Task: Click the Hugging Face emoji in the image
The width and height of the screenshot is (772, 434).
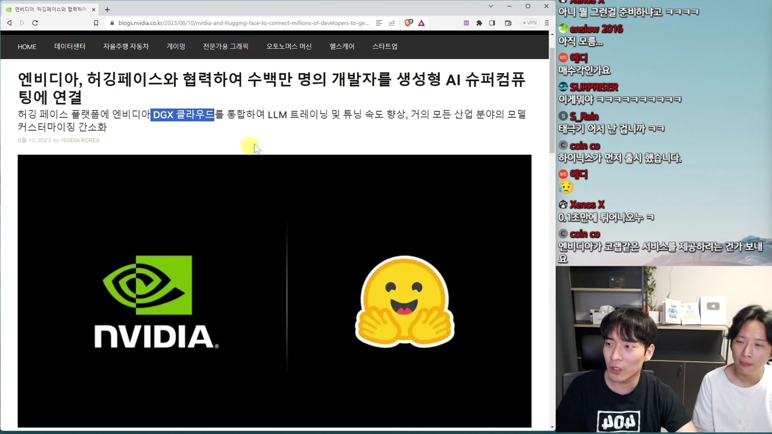Action: [405, 301]
